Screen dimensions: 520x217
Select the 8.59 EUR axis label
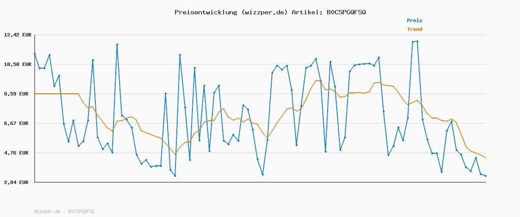pos(18,94)
